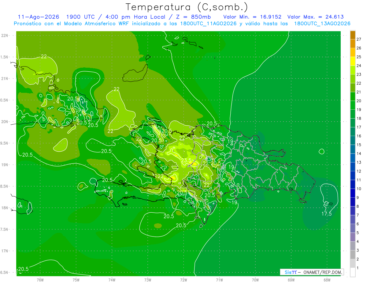Click the '26' color scale label
The image size is (367, 284).
[x=359, y=48]
